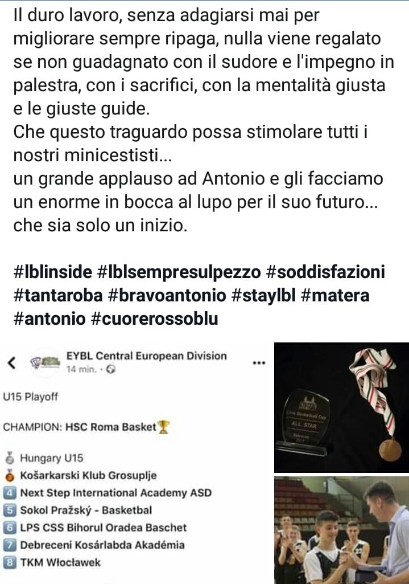This screenshot has height=584, width=409.
Task: Open the three-dot post options menu
Action: [259, 363]
